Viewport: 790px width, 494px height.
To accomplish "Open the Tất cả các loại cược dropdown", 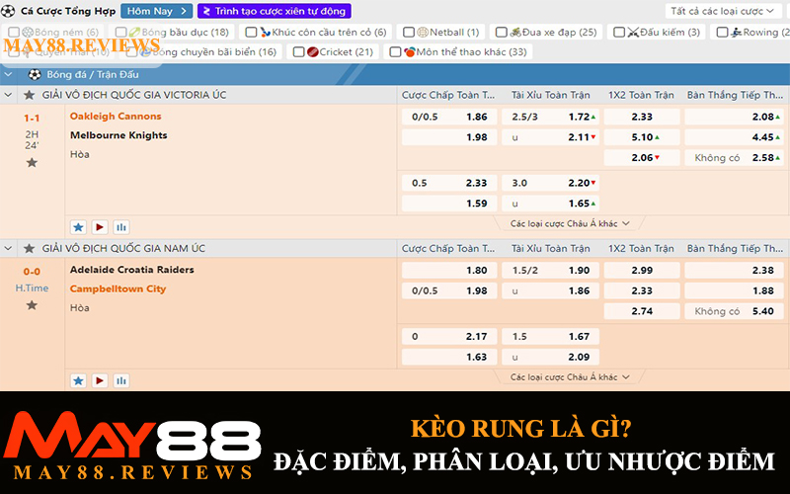I will (x=728, y=11).
